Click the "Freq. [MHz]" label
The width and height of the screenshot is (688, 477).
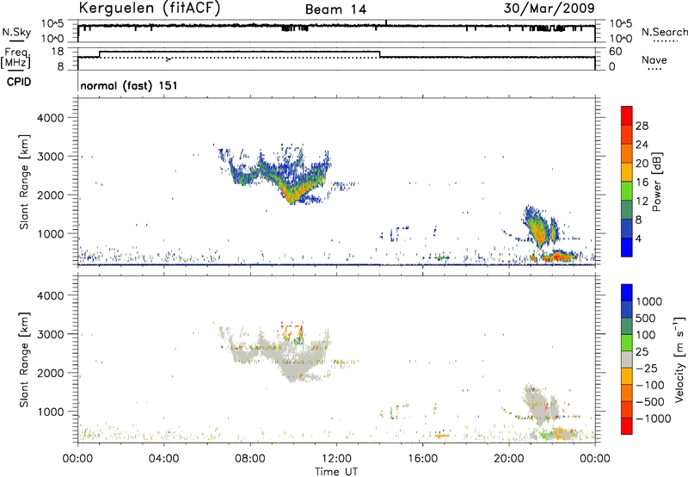coord(16,58)
